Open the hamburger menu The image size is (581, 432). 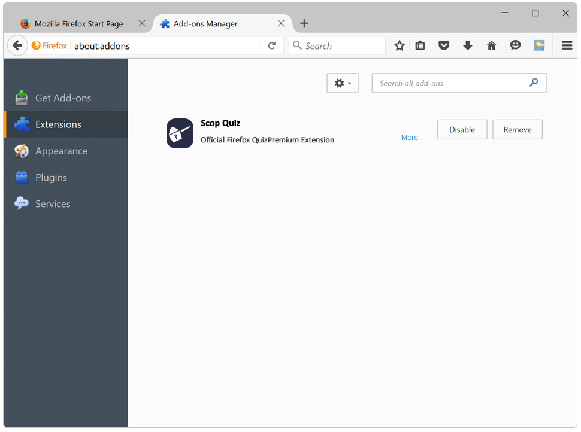point(567,46)
